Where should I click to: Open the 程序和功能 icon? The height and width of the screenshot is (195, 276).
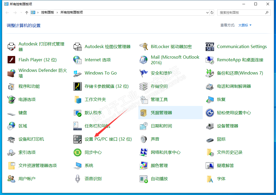tap(11, 86)
